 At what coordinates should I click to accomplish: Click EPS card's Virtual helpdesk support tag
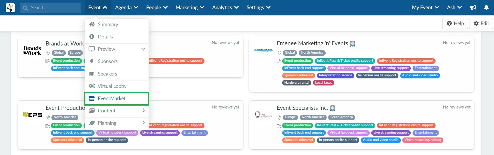point(117,133)
